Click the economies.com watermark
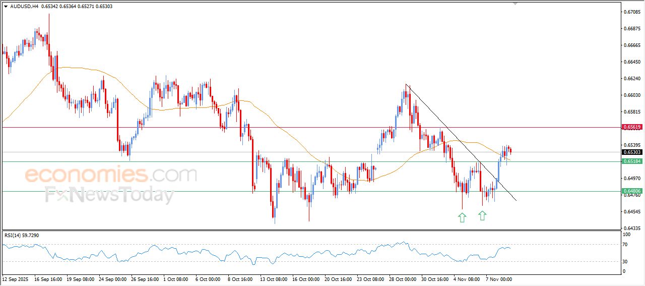The image size is (645, 286). [x=110, y=175]
